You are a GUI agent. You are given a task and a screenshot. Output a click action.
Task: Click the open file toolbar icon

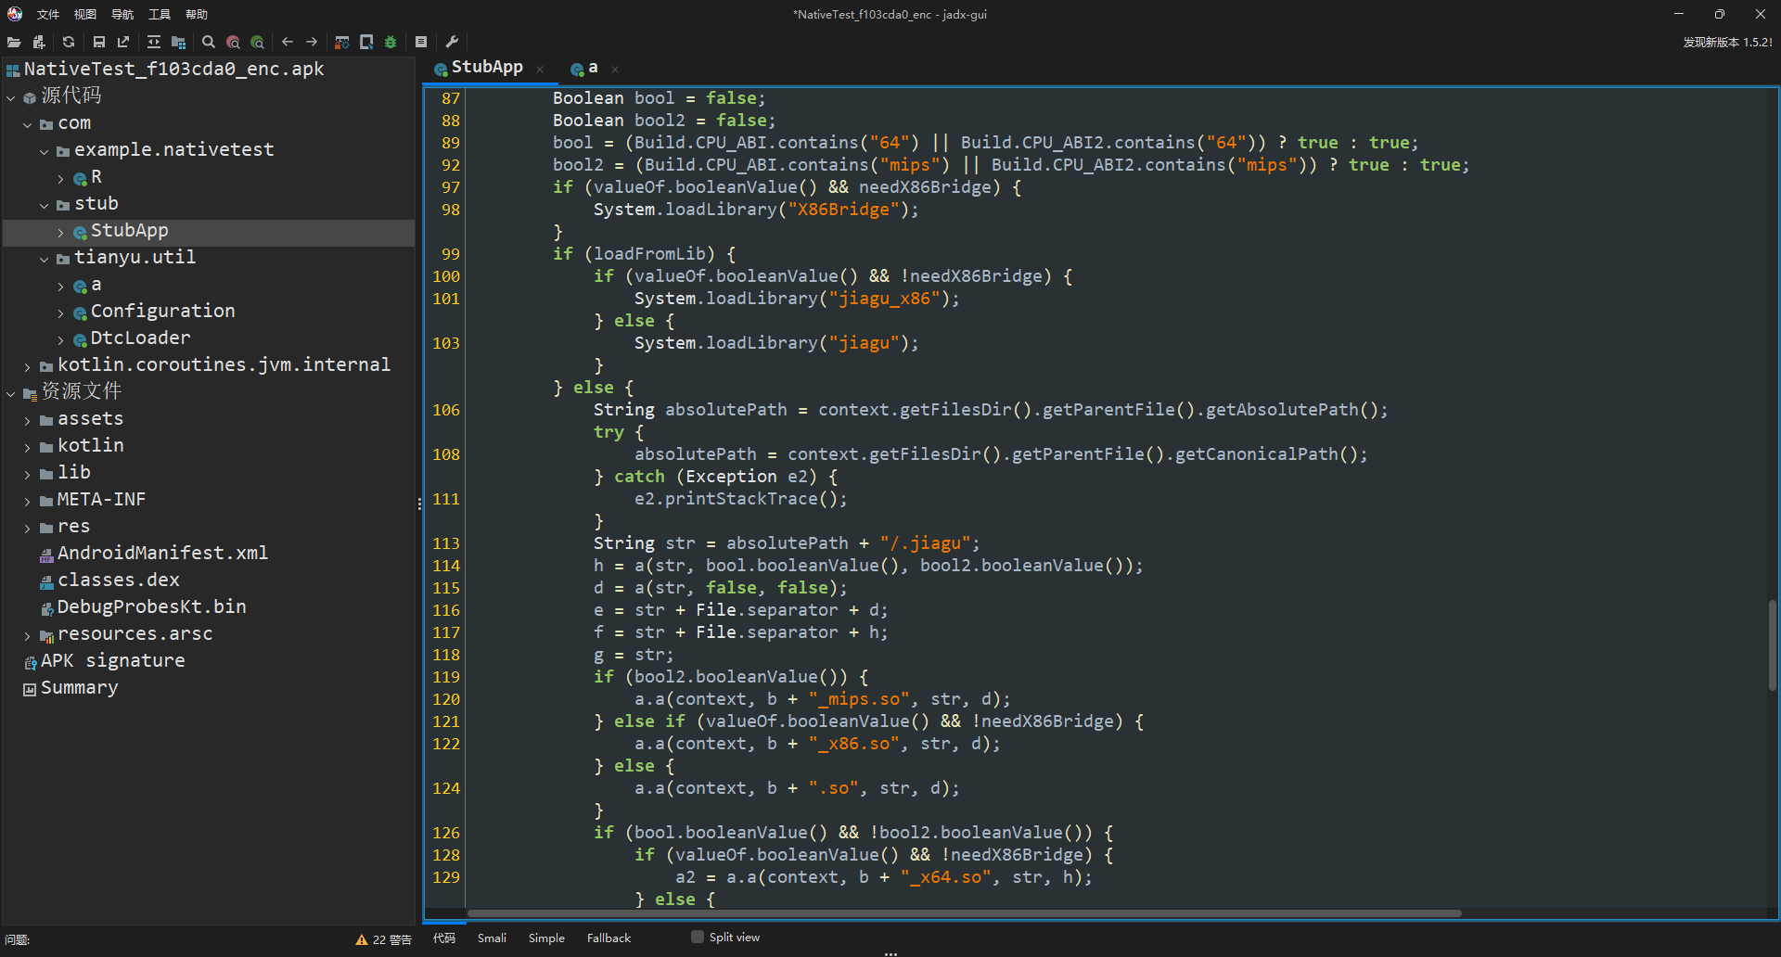pos(14,42)
